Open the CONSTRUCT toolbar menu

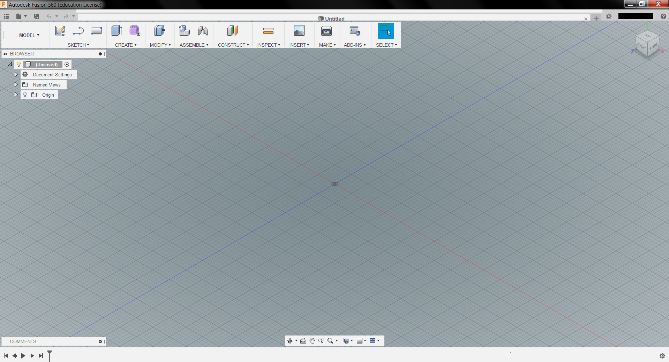[x=233, y=45]
